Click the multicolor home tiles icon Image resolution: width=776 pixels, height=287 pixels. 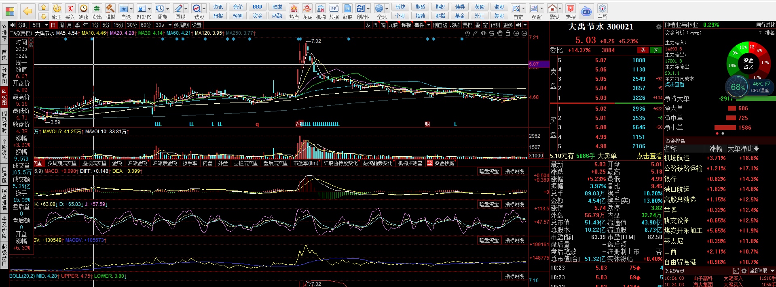(10, 11)
